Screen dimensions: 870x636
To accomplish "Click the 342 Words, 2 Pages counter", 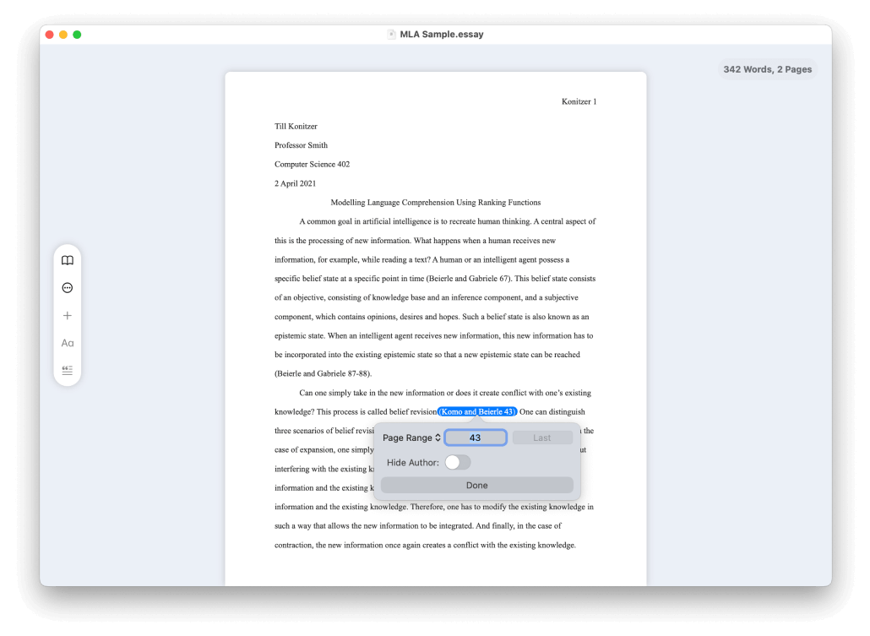I will 767,69.
